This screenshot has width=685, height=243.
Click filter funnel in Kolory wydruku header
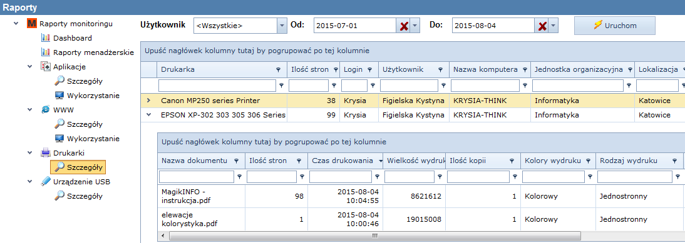588,161
